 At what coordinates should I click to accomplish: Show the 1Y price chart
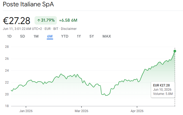[x=79, y=36]
